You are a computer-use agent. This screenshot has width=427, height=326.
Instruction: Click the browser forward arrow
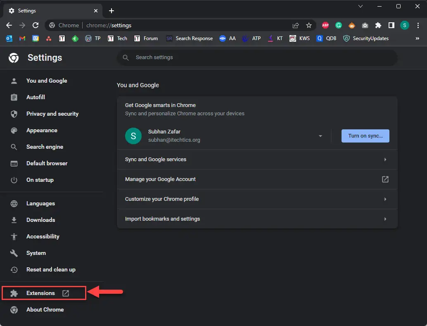[x=22, y=25]
